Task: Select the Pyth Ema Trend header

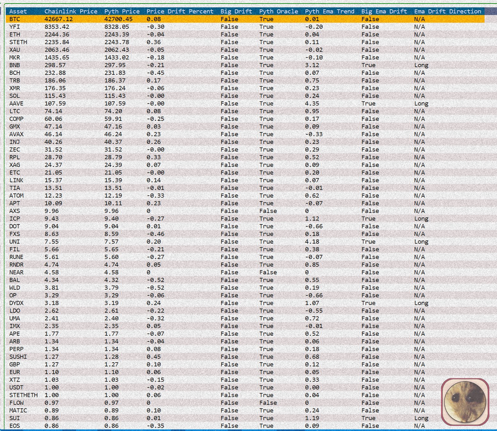Action: point(329,12)
